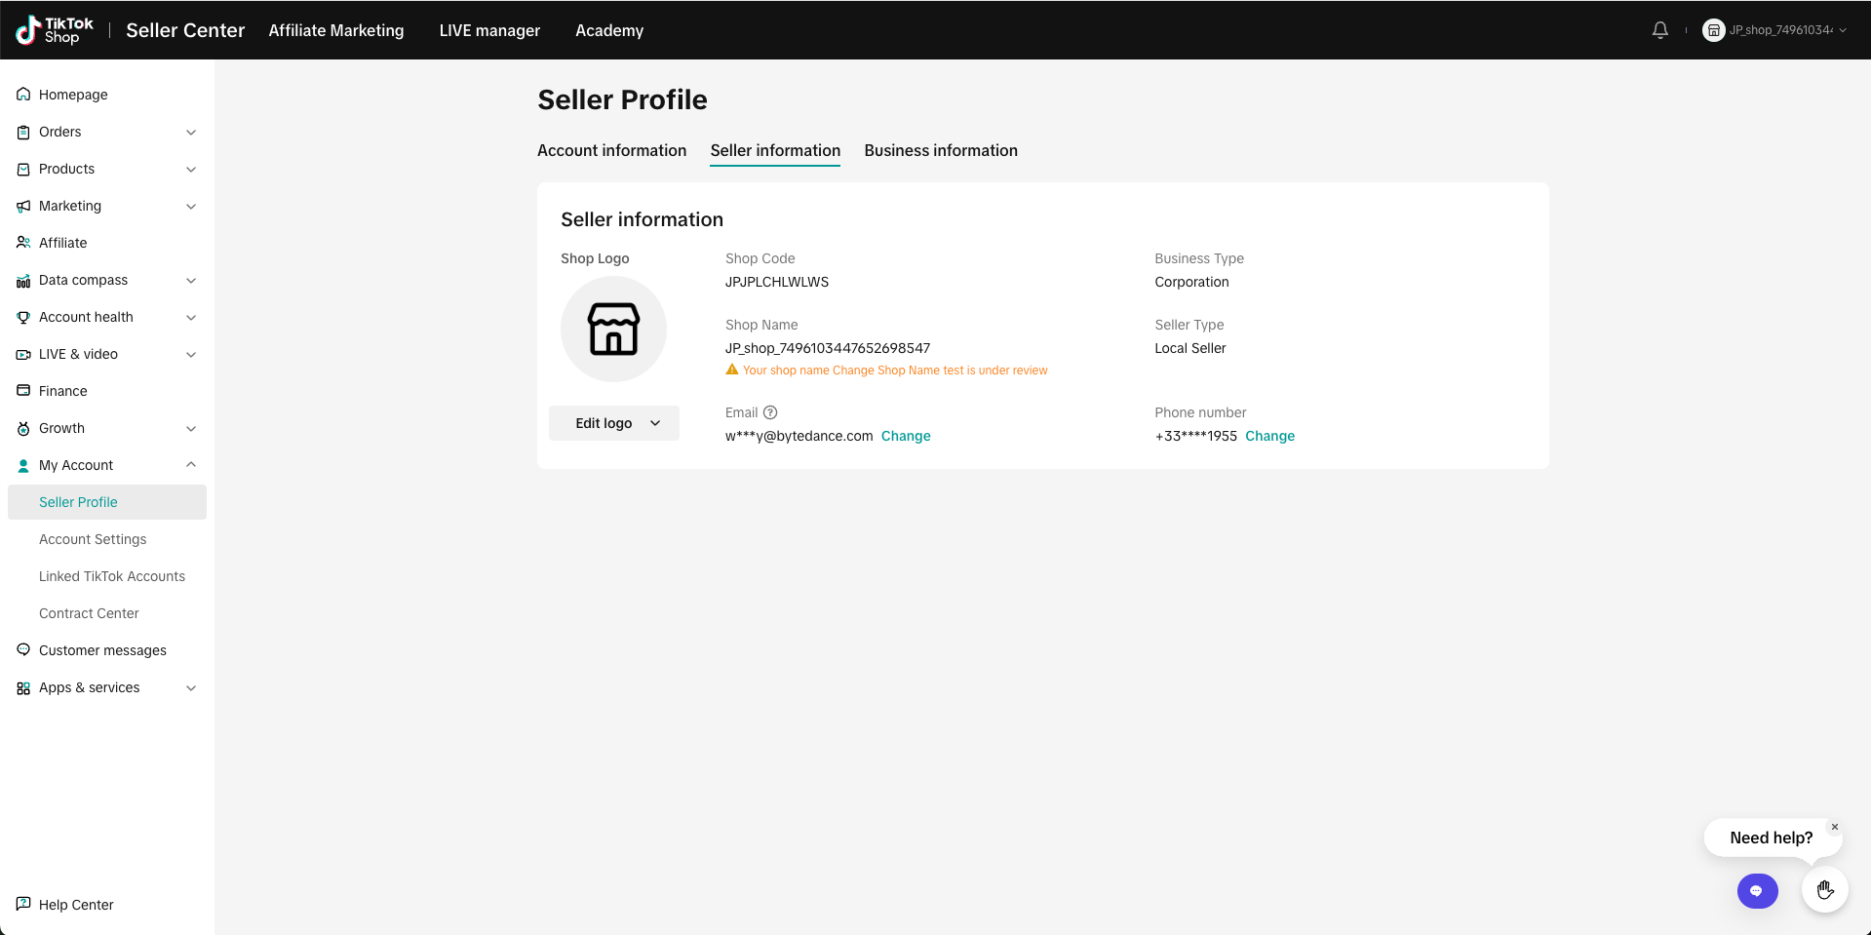Click the TikTok Shop logo
Screen dimensions: 1871x935
(55, 30)
